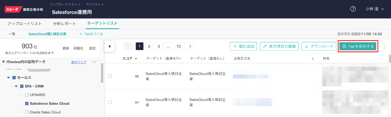Go to the next page with the right arrow
Image resolution: width=391 pixels, height=117 pixels.
click(x=190, y=46)
